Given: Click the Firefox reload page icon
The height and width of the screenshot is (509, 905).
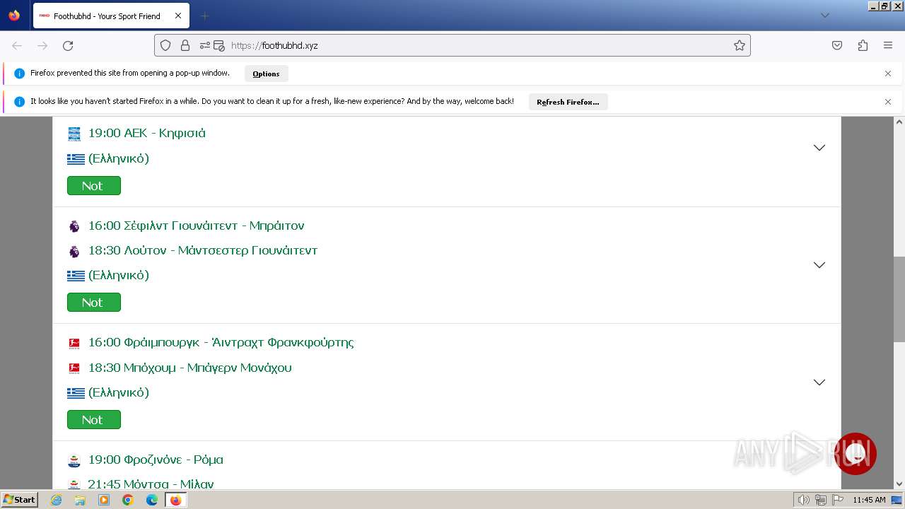Looking at the screenshot, I should click(x=68, y=45).
